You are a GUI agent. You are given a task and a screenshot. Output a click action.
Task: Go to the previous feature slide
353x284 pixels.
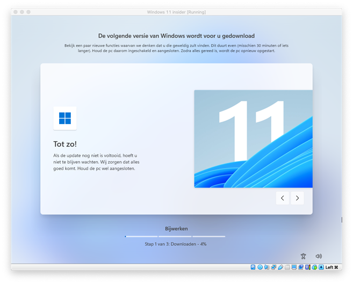[x=283, y=198]
